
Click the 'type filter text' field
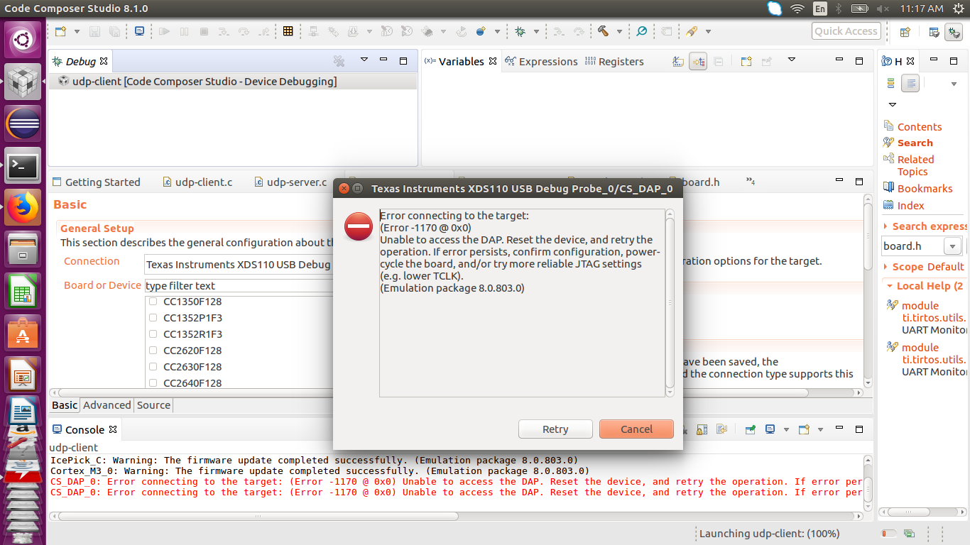pyautogui.click(x=239, y=286)
